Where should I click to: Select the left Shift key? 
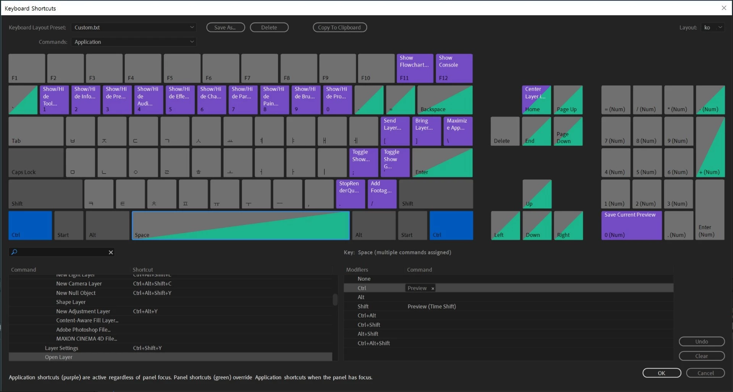coord(45,194)
